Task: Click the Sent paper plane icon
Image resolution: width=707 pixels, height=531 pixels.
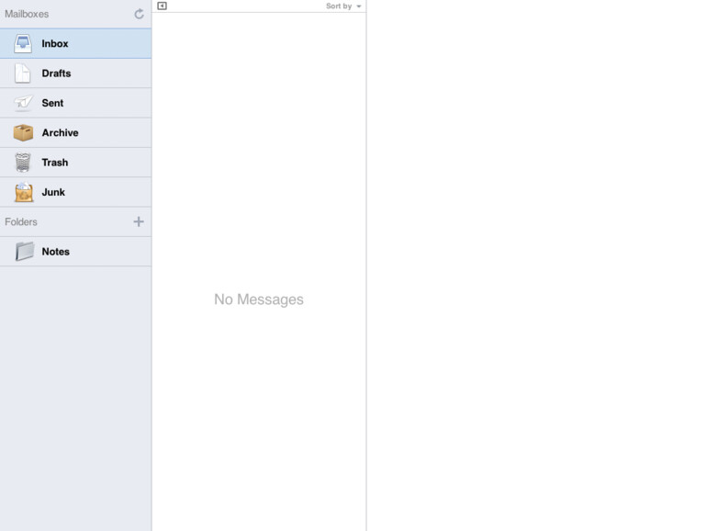Action: (23, 103)
